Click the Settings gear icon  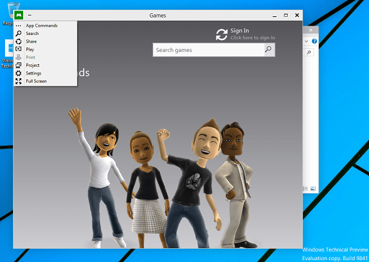19,73
